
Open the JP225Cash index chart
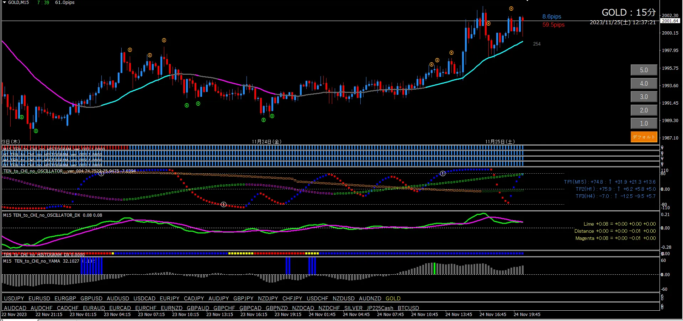380,308
